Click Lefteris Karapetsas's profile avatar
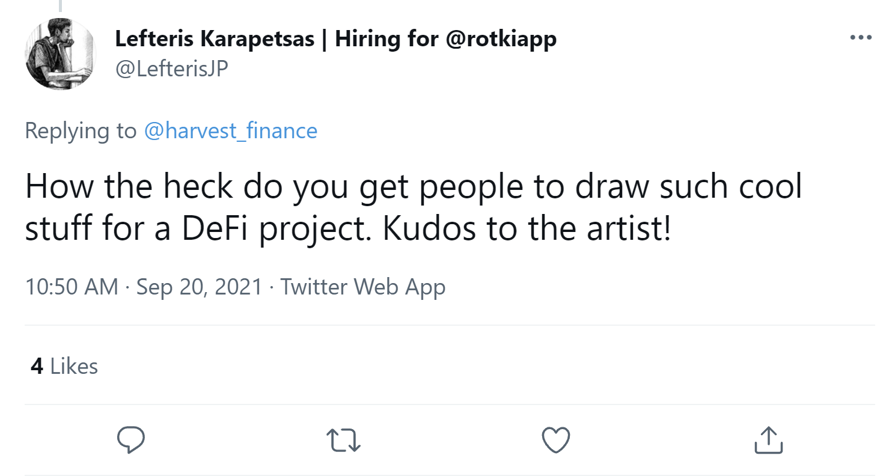The height and width of the screenshot is (476, 889). click(61, 54)
